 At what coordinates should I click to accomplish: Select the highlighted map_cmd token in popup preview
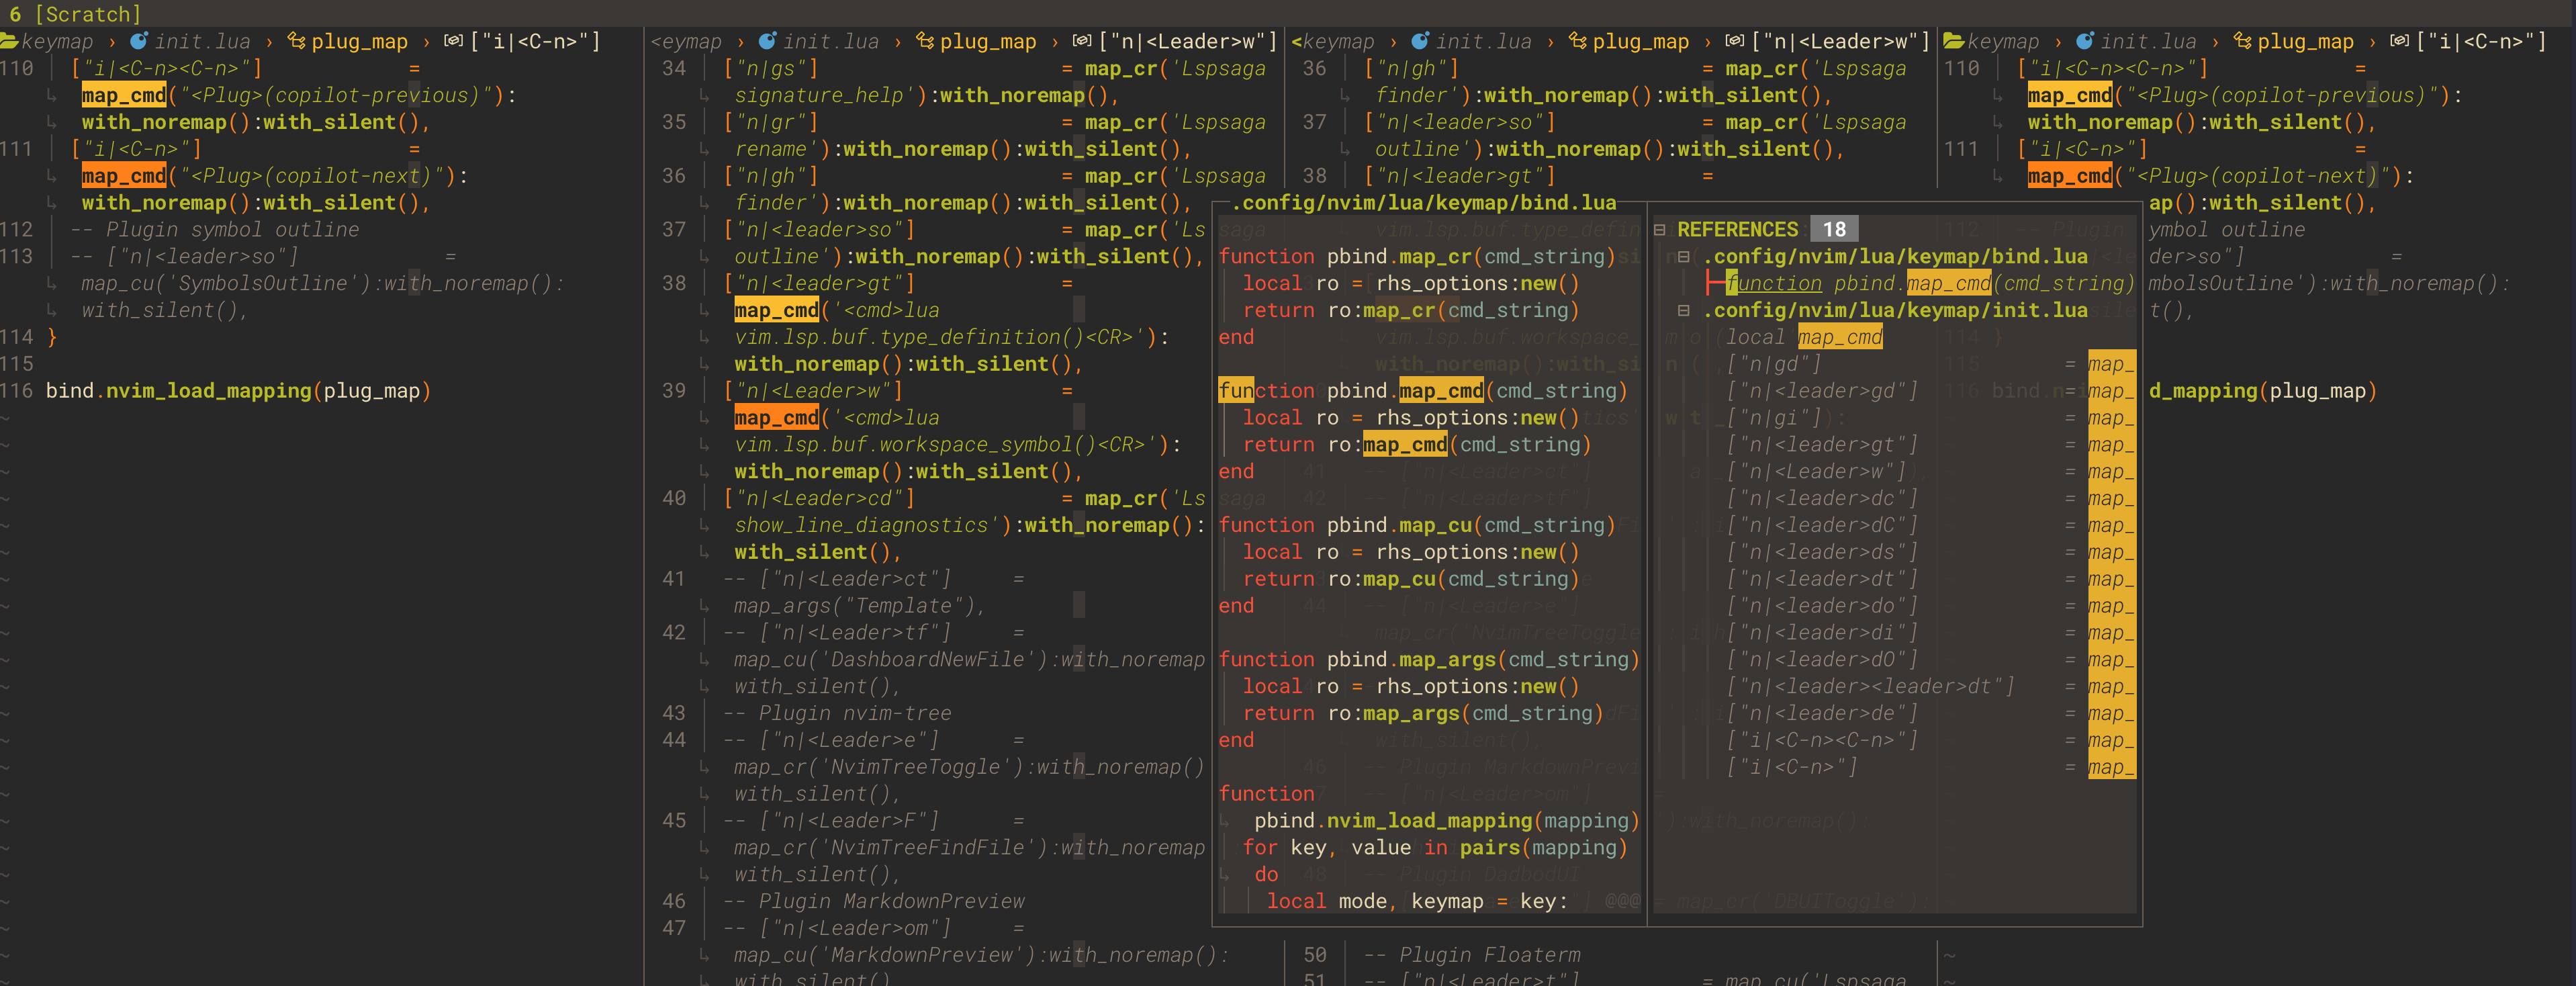1438,390
